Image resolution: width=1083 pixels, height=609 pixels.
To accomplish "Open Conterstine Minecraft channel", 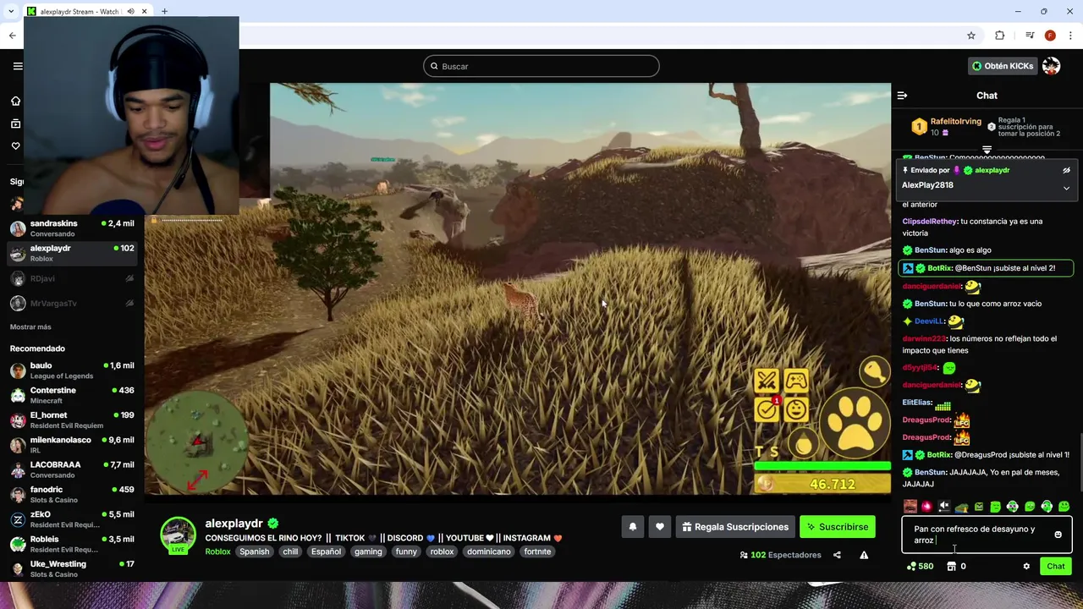I will (72, 395).
